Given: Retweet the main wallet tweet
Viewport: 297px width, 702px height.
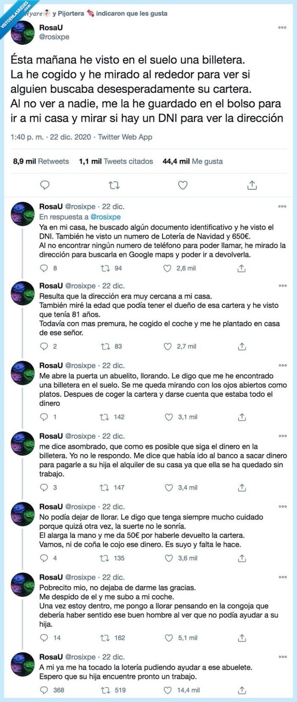Looking at the screenshot, I should (x=114, y=185).
